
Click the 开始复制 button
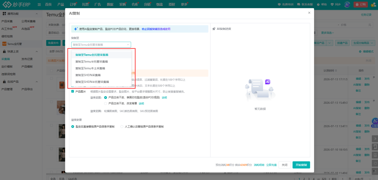pyautogui.click(x=301, y=165)
